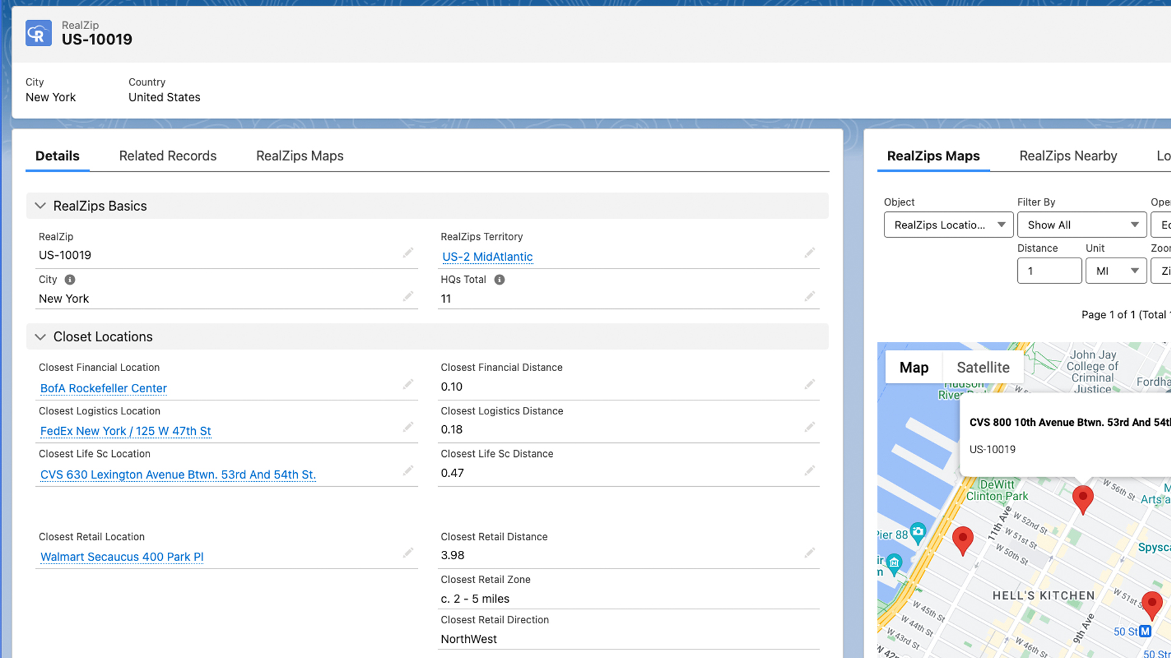Edit Closest Financial Distance pencil
The height and width of the screenshot is (658, 1171).
(809, 384)
